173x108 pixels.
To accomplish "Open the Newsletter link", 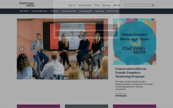I will tap(106, 5).
